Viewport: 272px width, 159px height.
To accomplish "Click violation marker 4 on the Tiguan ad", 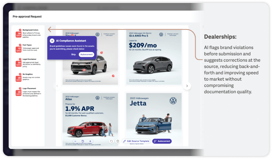I will [113, 76].
